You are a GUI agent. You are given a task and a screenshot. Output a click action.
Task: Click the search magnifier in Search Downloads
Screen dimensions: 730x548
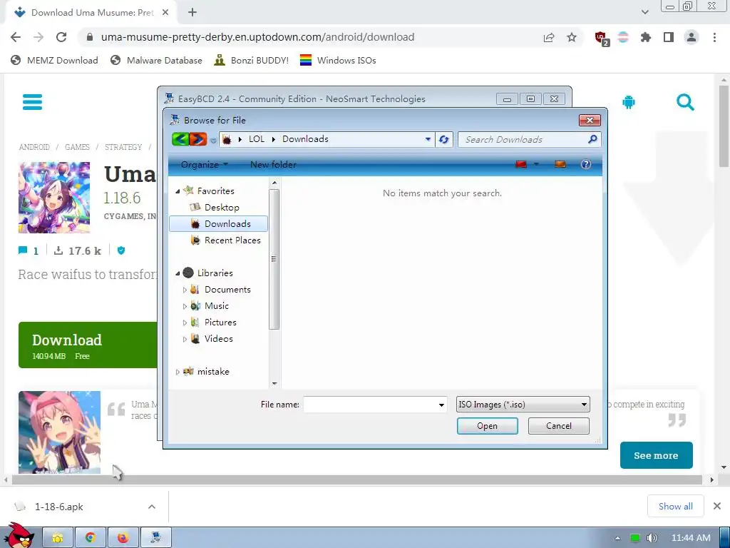(592, 139)
